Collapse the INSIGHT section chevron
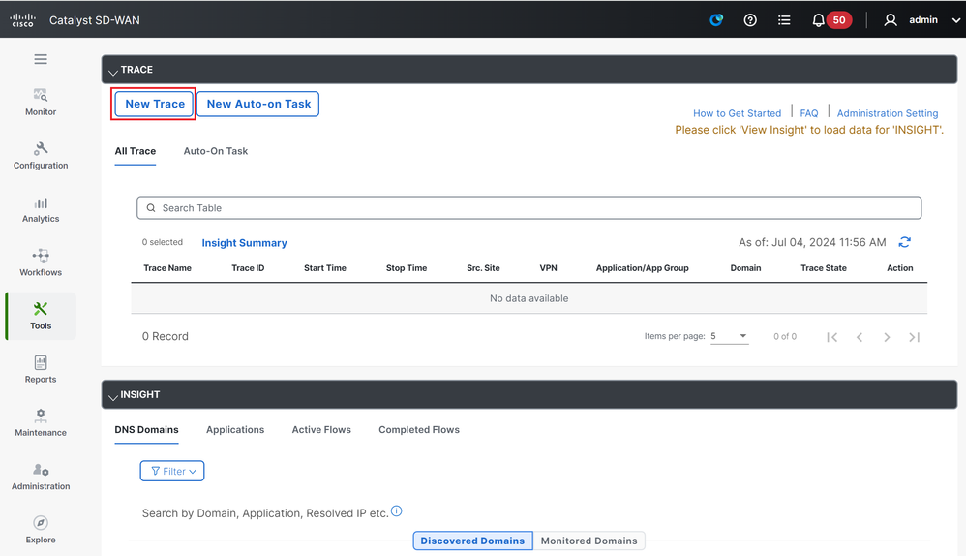This screenshot has width=966, height=556. tap(112, 396)
